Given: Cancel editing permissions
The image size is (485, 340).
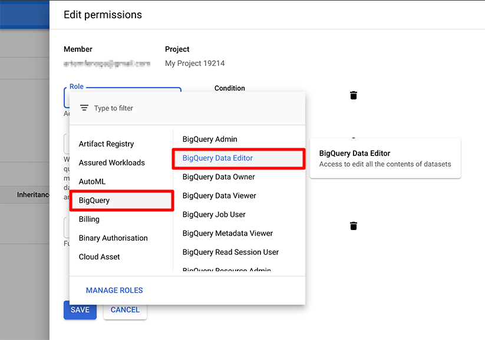Looking at the screenshot, I should tap(125, 310).
